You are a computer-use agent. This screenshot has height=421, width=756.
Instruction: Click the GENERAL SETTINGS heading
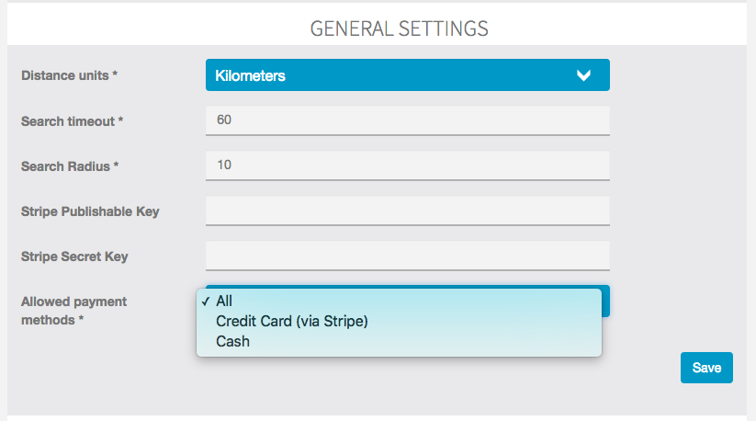[x=399, y=28]
